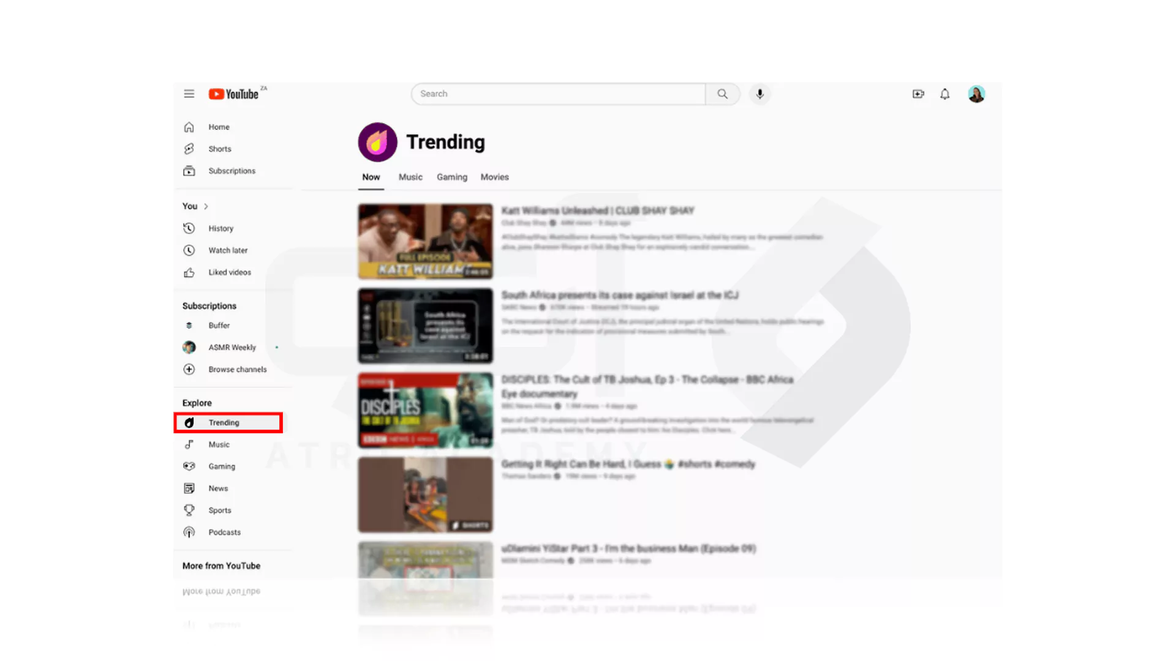This screenshot has width=1176, height=661.
Task: Click the News icon in Explore
Action: 189,488
